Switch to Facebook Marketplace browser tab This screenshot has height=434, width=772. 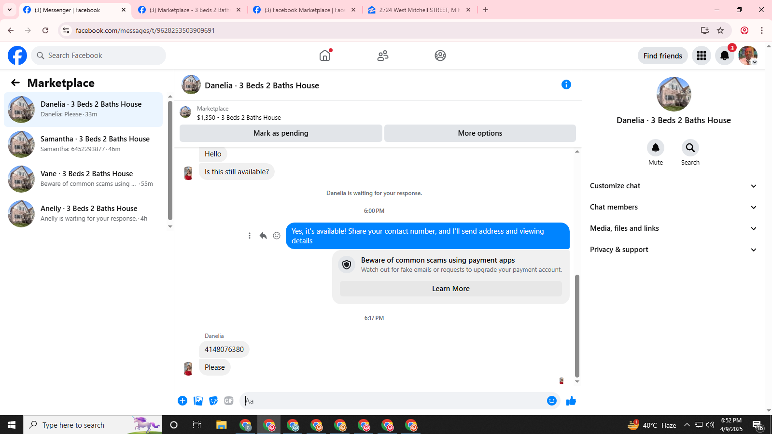click(305, 10)
